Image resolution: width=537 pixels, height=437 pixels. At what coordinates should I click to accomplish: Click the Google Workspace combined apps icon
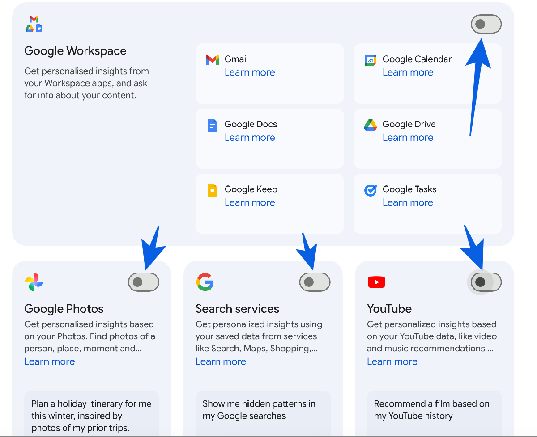click(x=34, y=24)
